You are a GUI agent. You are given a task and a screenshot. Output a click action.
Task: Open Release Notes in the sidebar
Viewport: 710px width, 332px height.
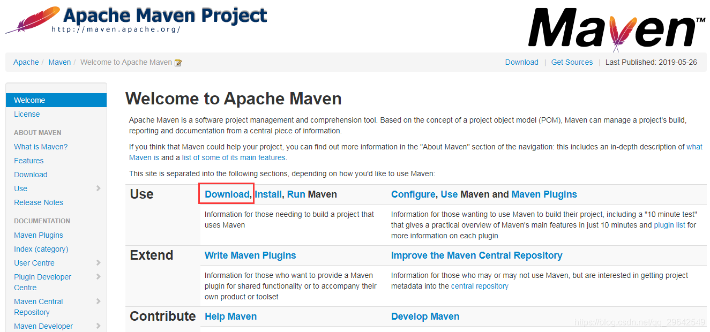[x=39, y=202]
